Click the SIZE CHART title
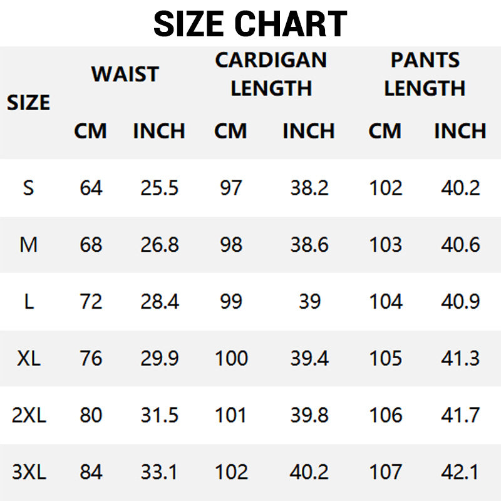Screen dimensions: 501x501 [x=250, y=24]
